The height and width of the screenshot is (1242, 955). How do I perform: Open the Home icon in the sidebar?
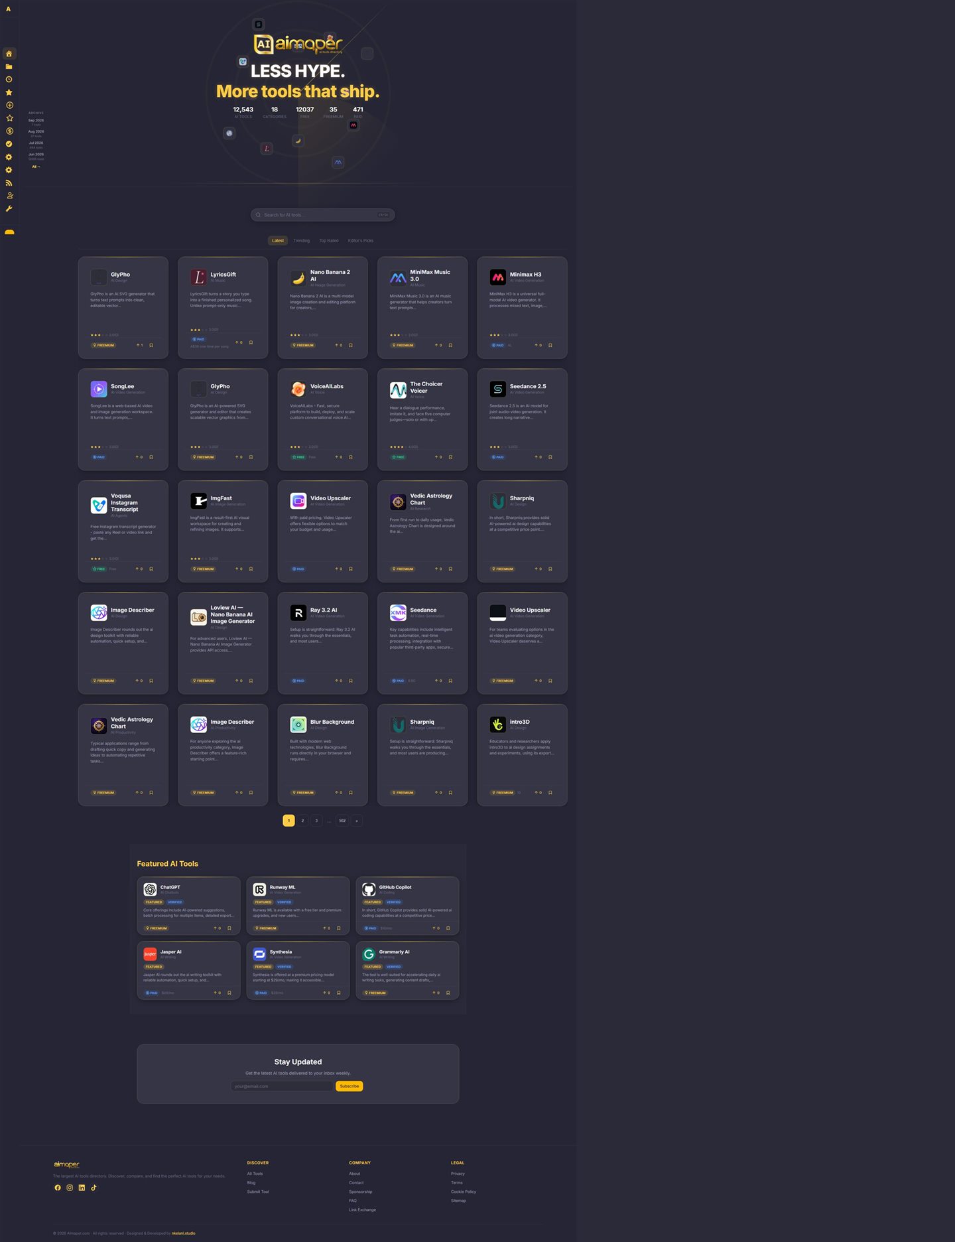(x=9, y=54)
